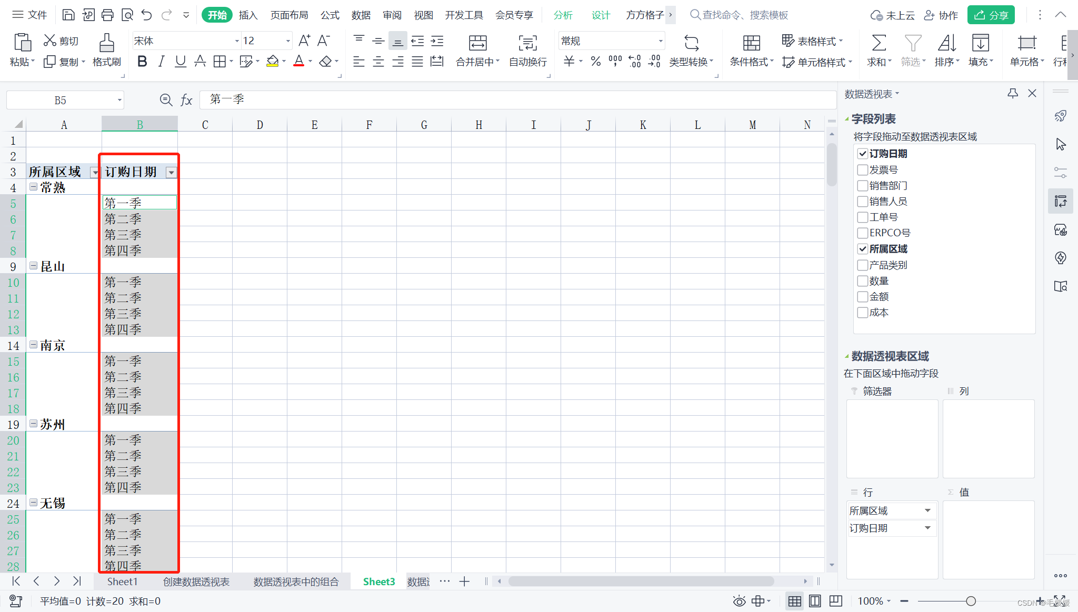The width and height of the screenshot is (1078, 612).
Task: Click the formula bar input showing 第一季
Action: pos(517,99)
